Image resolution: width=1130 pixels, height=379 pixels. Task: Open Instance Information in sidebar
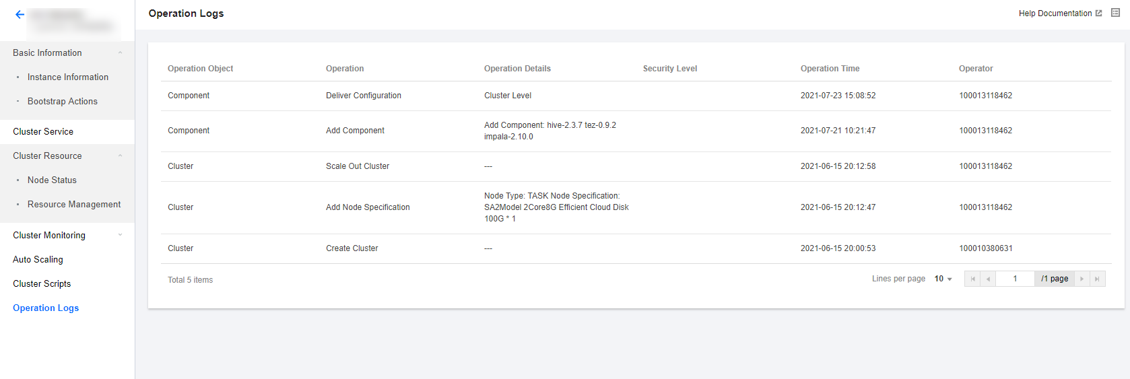pyautogui.click(x=68, y=77)
